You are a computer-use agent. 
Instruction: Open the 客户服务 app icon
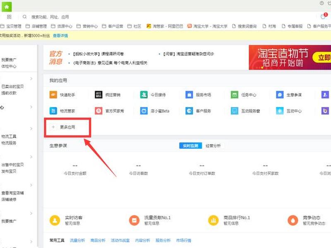189,111
